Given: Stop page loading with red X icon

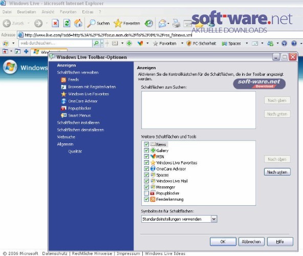Looking at the screenshot, I should click(55, 24).
